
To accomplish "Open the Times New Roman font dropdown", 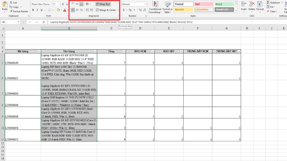I will [x=51, y=4].
